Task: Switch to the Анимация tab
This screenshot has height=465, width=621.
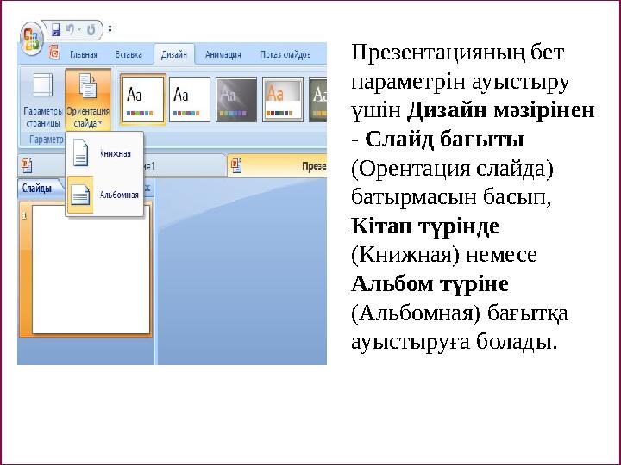Action: coord(223,54)
